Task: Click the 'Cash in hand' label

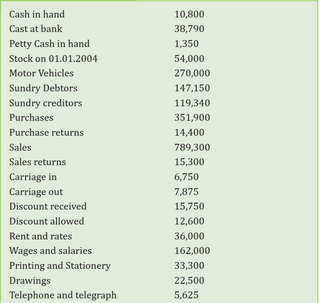Action: [x=37, y=15]
